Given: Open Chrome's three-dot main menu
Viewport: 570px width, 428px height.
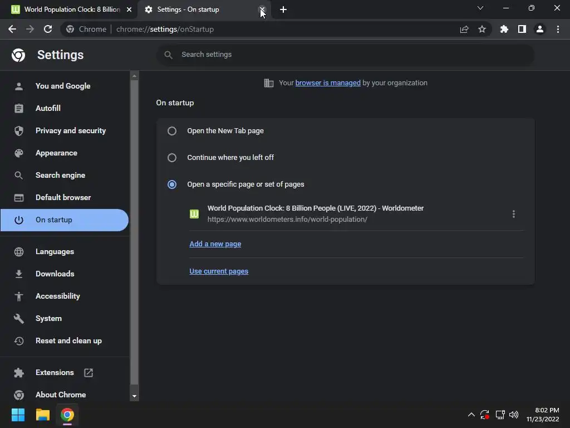Looking at the screenshot, I should click(558, 29).
